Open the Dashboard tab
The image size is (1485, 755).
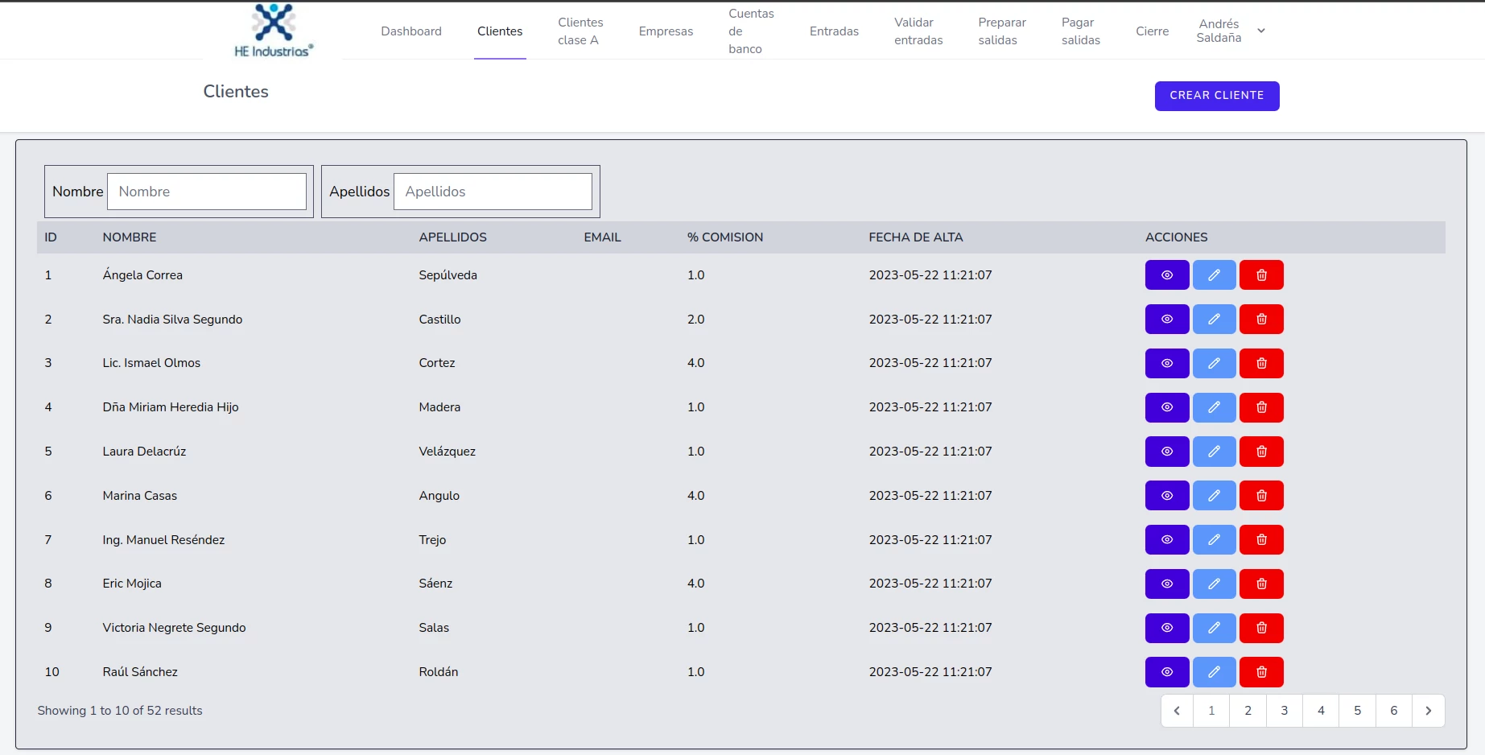(411, 31)
